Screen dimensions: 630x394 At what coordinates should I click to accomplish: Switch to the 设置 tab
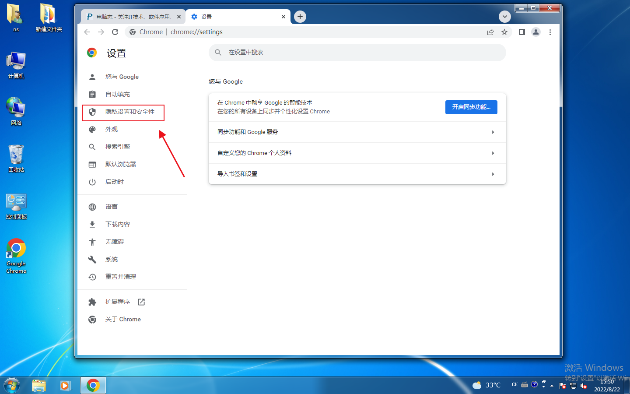(238, 17)
